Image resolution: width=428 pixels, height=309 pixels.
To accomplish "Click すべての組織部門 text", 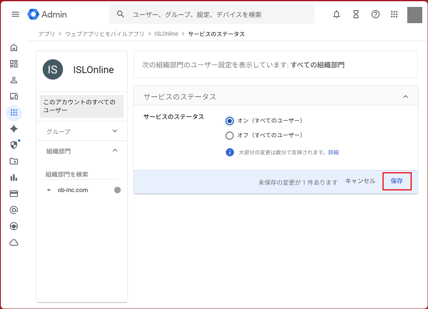I will click(x=317, y=65).
